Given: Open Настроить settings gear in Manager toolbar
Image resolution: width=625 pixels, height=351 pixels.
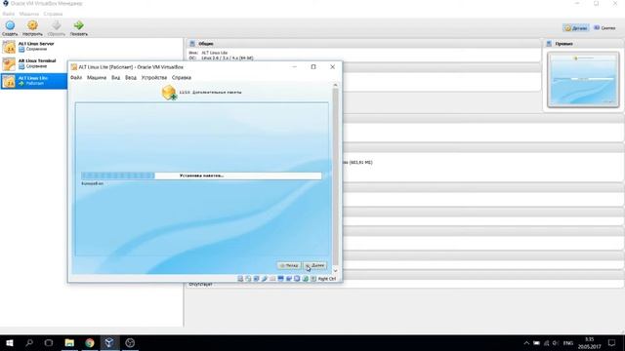Looking at the screenshot, I should click(32, 28).
